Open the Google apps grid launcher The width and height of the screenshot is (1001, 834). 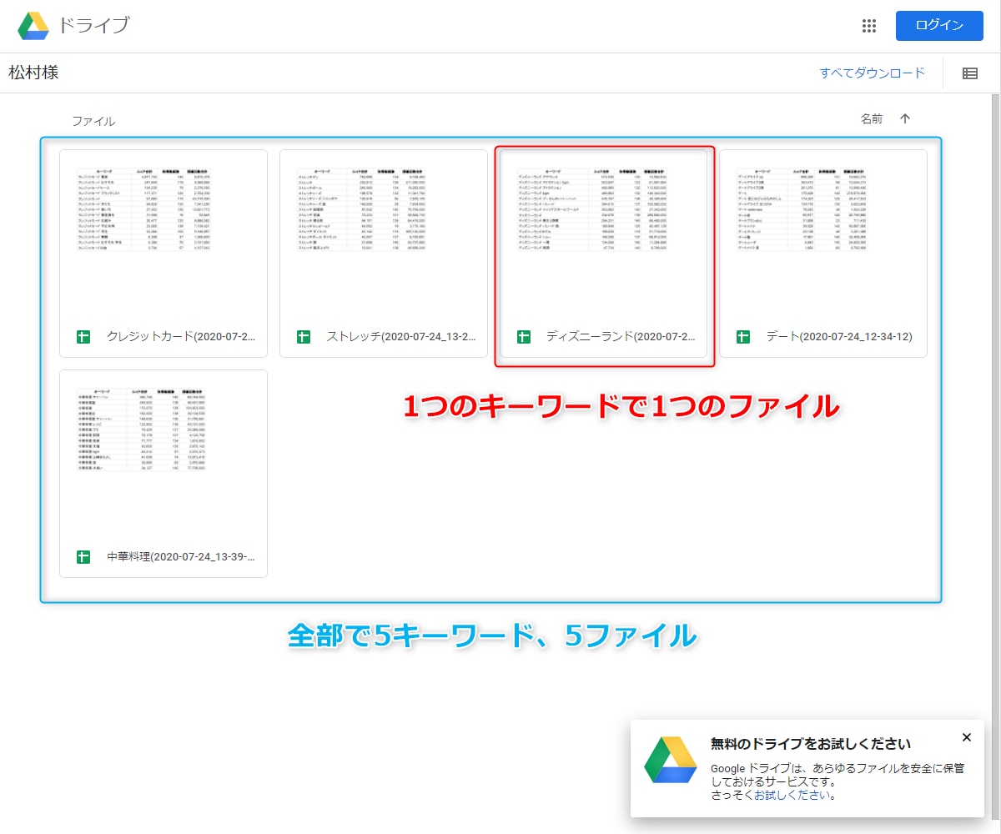pyautogui.click(x=869, y=26)
